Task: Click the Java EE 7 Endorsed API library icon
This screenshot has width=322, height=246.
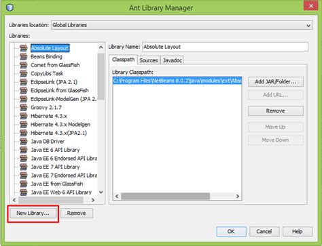Action: click(24, 176)
